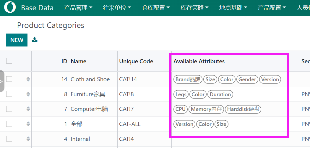
Task: Click the drag handle for Computer row
Action: coord(28,109)
